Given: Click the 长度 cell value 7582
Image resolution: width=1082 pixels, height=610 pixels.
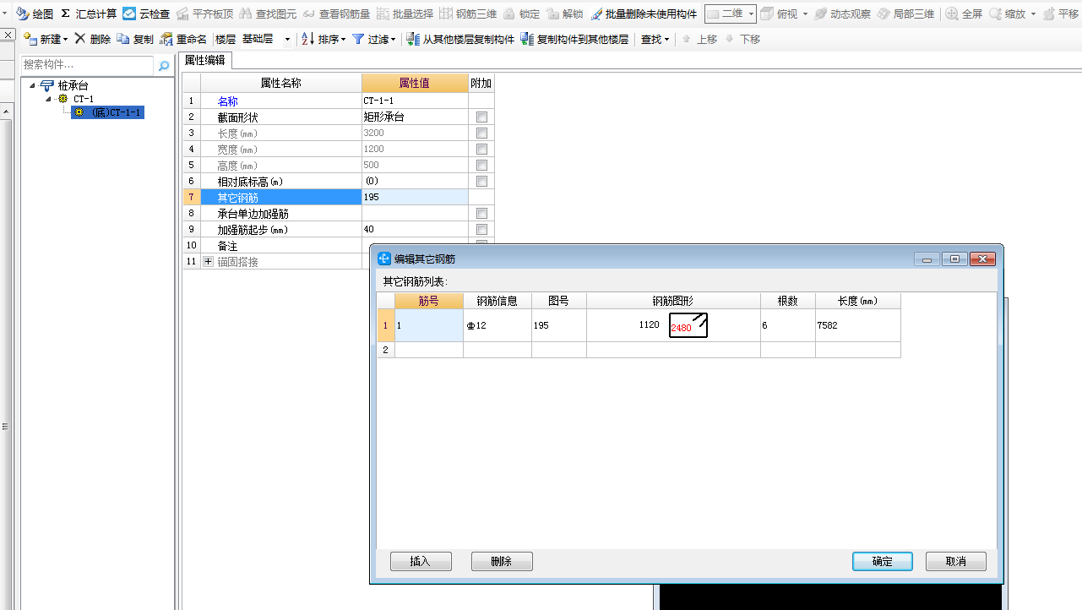Looking at the screenshot, I should tap(857, 325).
